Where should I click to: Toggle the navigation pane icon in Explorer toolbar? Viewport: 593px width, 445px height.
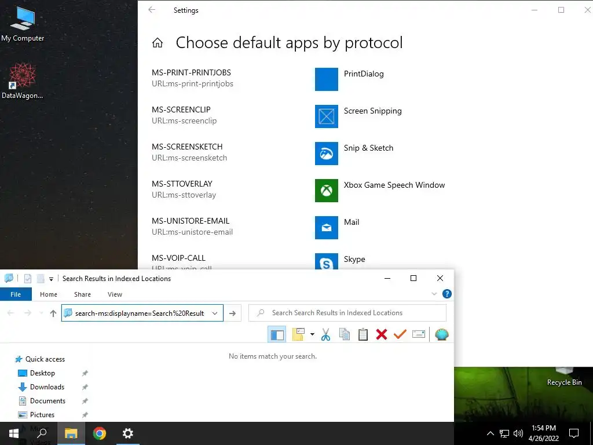tap(277, 334)
